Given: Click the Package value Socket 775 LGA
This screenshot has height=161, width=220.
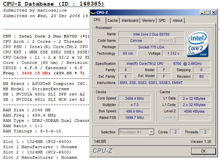Looking at the screenshot, I should tap(151, 47).
